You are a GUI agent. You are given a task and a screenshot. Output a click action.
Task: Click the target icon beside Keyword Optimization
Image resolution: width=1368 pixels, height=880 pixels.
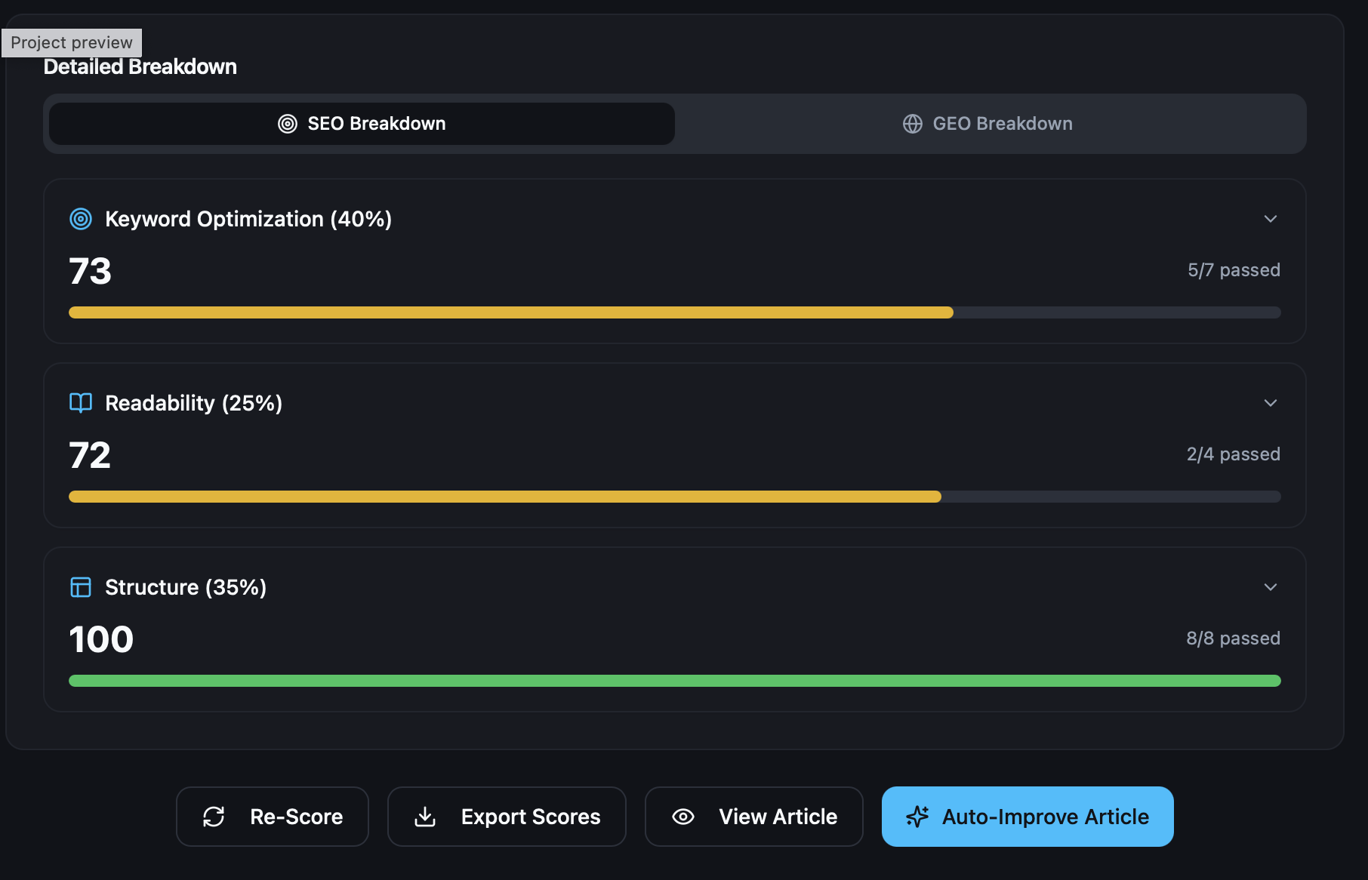click(x=81, y=219)
